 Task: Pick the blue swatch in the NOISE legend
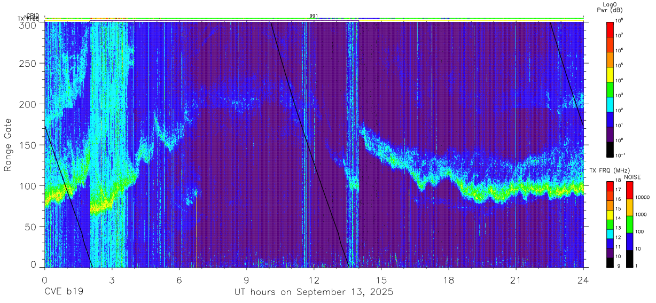pos(629,242)
